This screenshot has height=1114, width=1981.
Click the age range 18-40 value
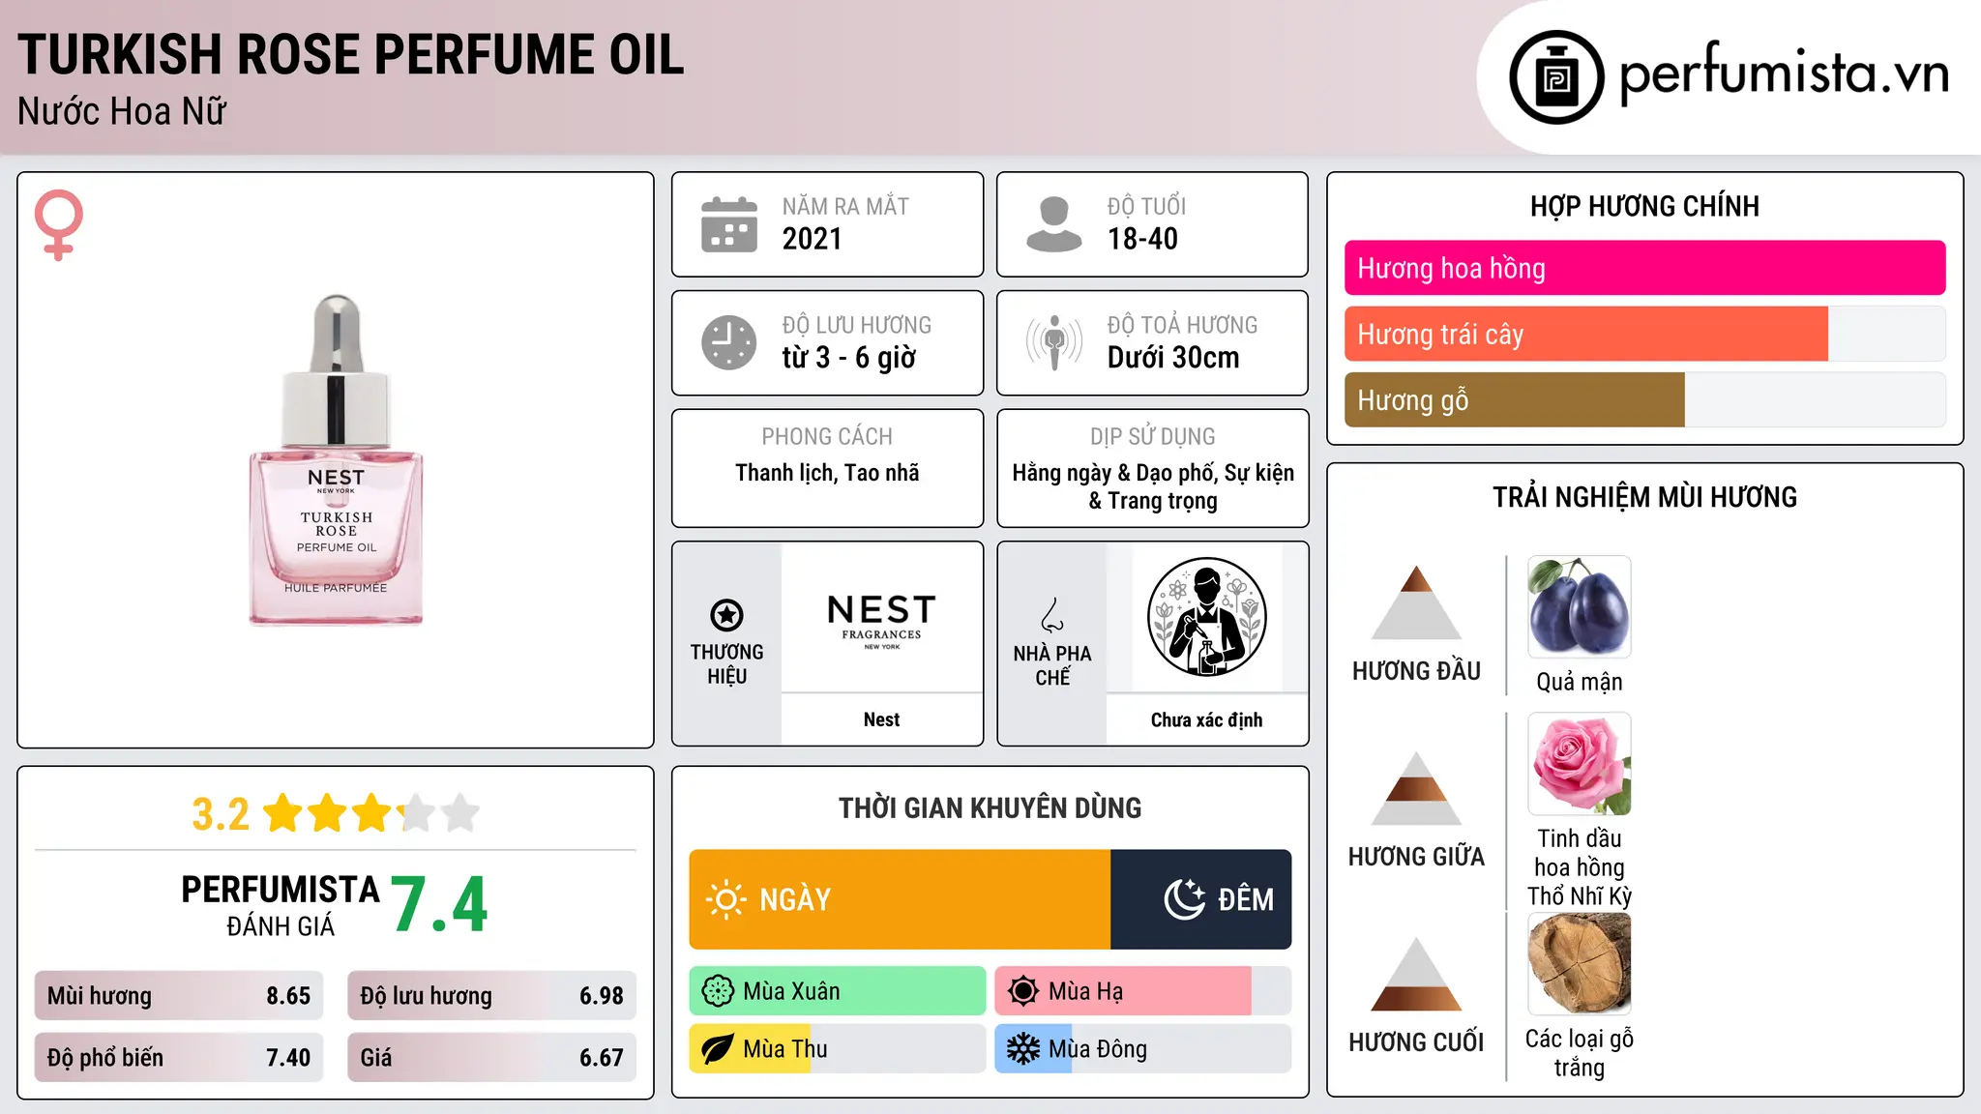click(x=1142, y=239)
